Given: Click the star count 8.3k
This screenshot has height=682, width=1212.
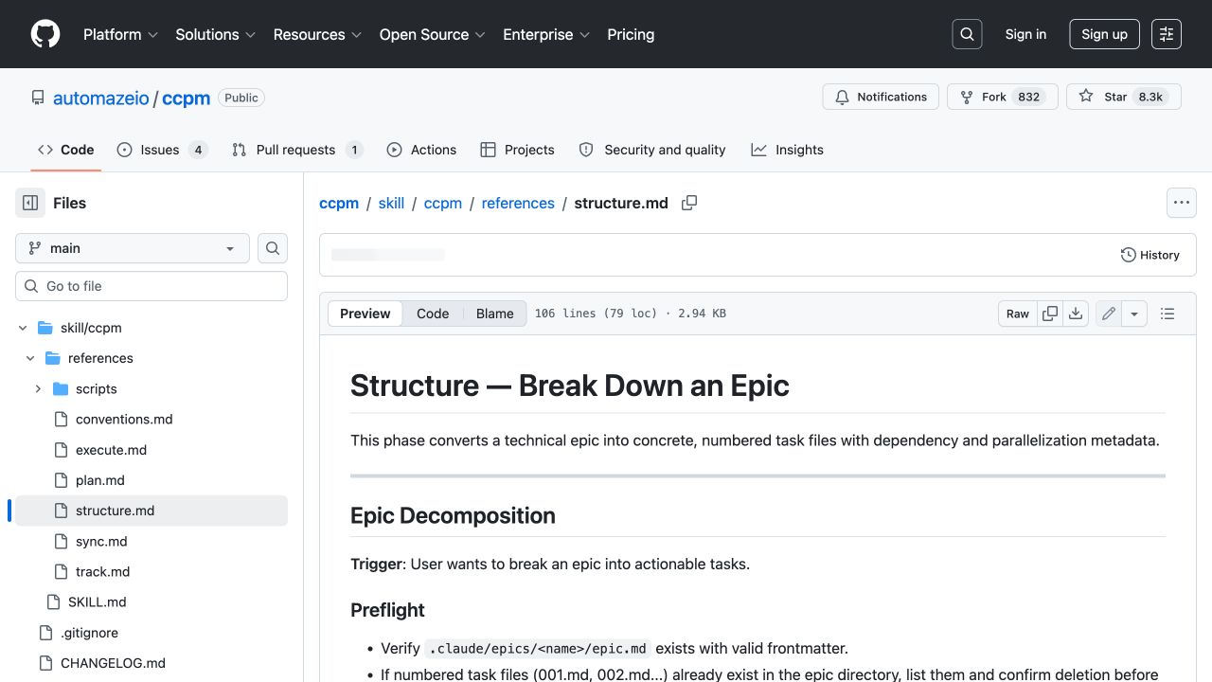Looking at the screenshot, I should [1150, 97].
